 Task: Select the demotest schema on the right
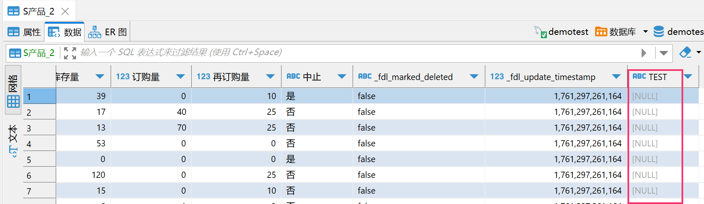679,32
